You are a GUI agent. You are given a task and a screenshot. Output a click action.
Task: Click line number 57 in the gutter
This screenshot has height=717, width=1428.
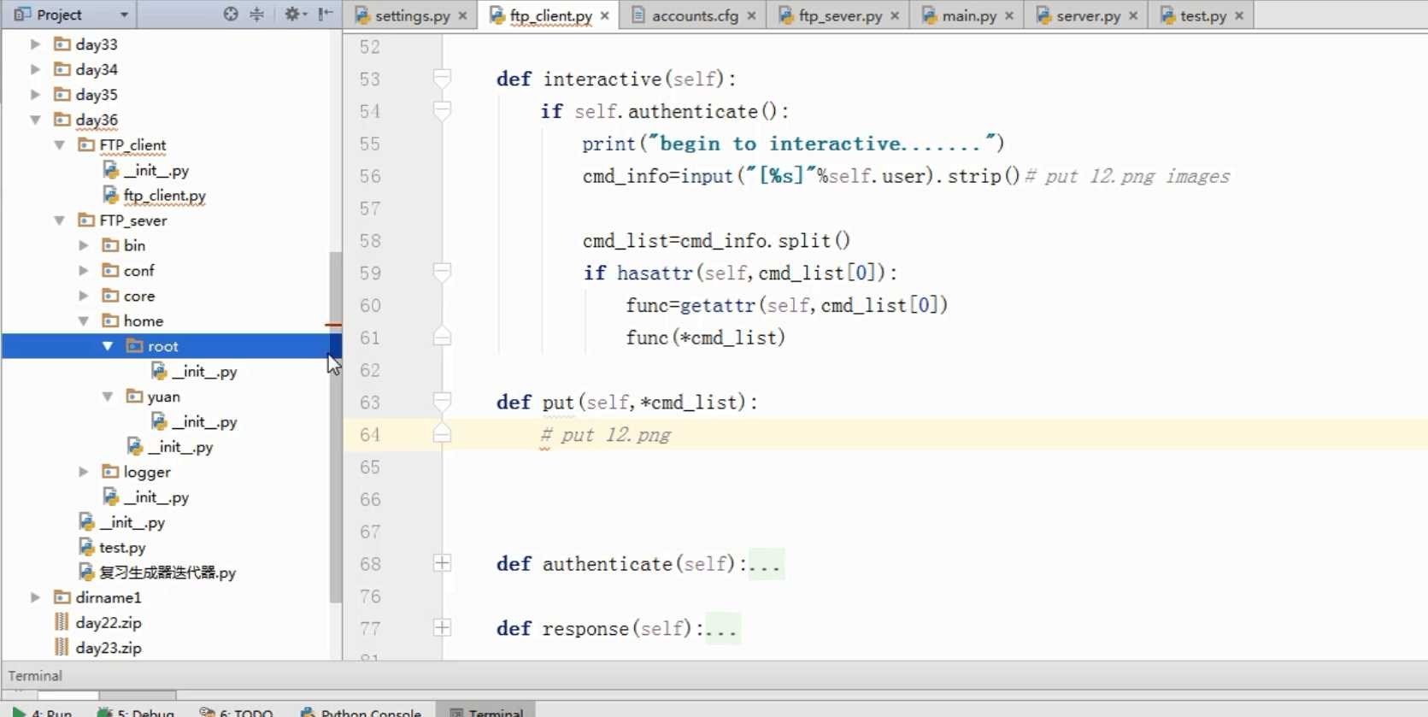[x=370, y=209]
